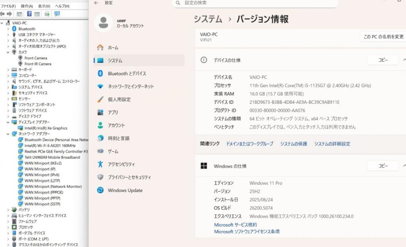This screenshot has height=247, width=406.
Task: Select Intel(R) Iris(R) Xe Graphics adapter
Action: [x=46, y=128]
